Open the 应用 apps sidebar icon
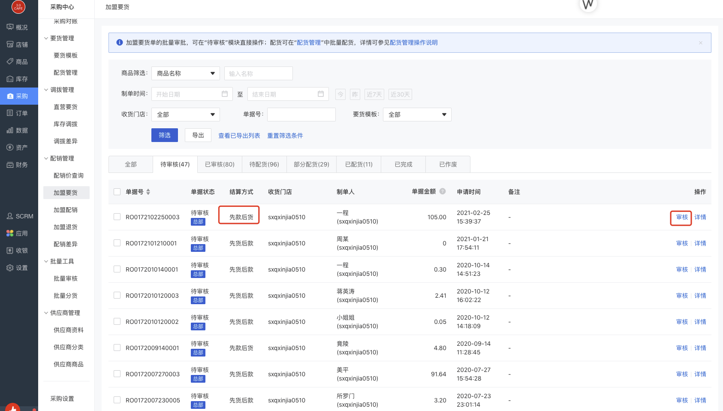The image size is (723, 411). tap(10, 233)
